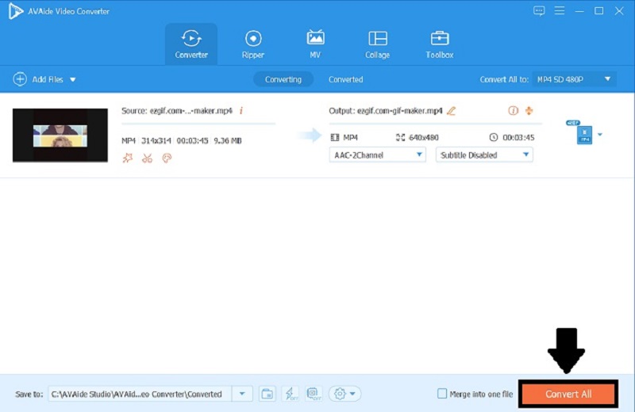Open the MV tab
The height and width of the screenshot is (412, 635).
click(x=315, y=44)
